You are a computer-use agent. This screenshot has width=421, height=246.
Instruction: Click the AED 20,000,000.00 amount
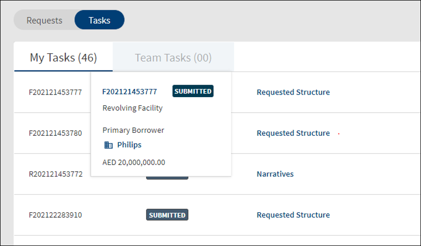134,162
